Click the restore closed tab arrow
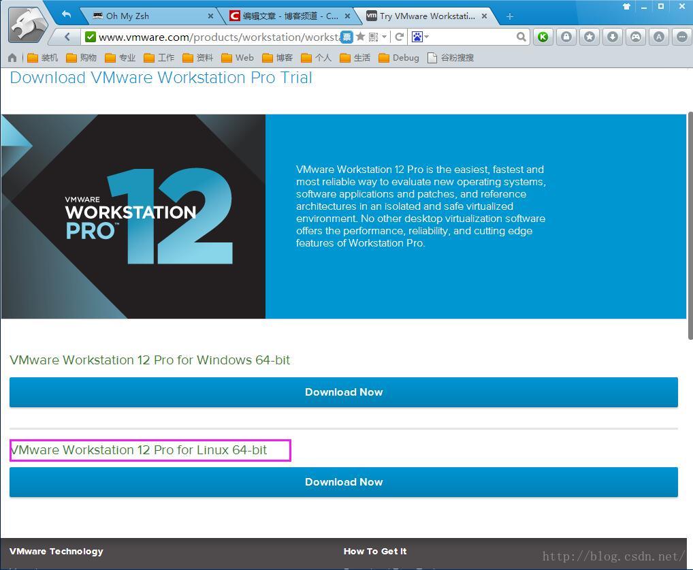Screen dimensions: 693x570 tap(66, 14)
